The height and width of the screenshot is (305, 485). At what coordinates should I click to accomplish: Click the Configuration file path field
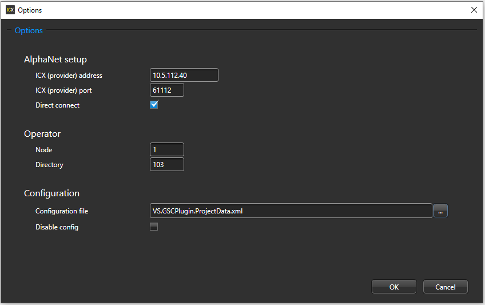tap(291, 211)
